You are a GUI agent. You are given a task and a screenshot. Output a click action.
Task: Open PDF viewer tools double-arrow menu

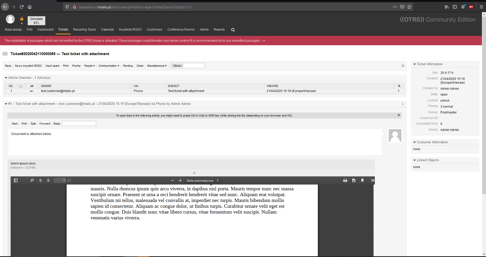[372, 180]
